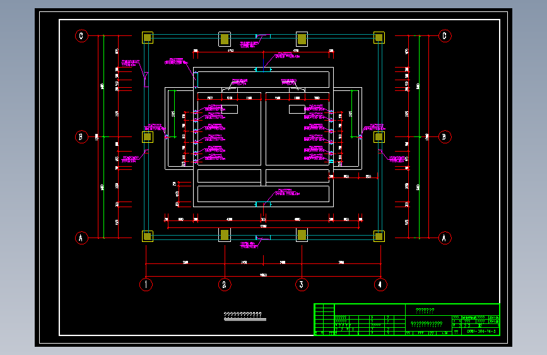547x355 pixels.
Task: Select grid axis bubble C on right side
Action: click(x=445, y=35)
